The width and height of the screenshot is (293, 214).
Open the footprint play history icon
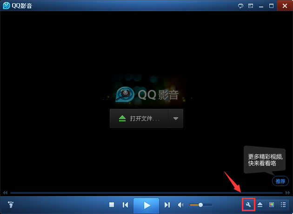[x=11, y=205]
